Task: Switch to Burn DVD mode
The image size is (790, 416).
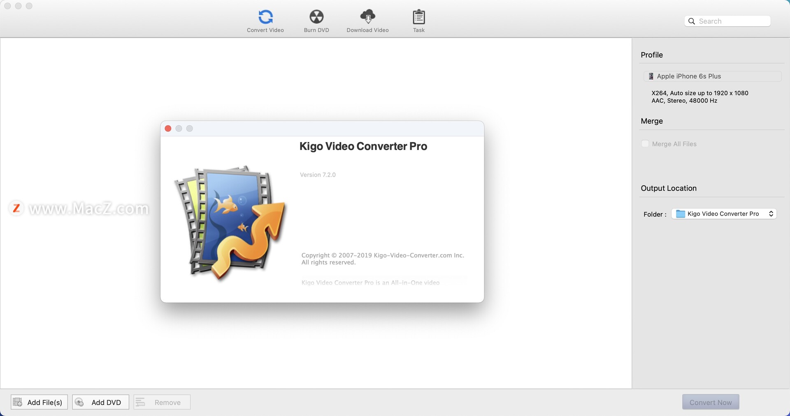Action: (316, 21)
